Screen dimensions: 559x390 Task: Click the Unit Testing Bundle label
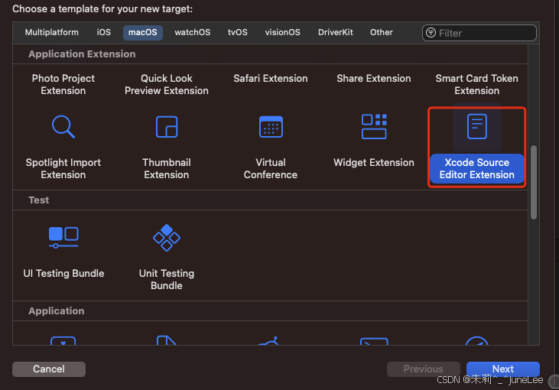coord(167,279)
